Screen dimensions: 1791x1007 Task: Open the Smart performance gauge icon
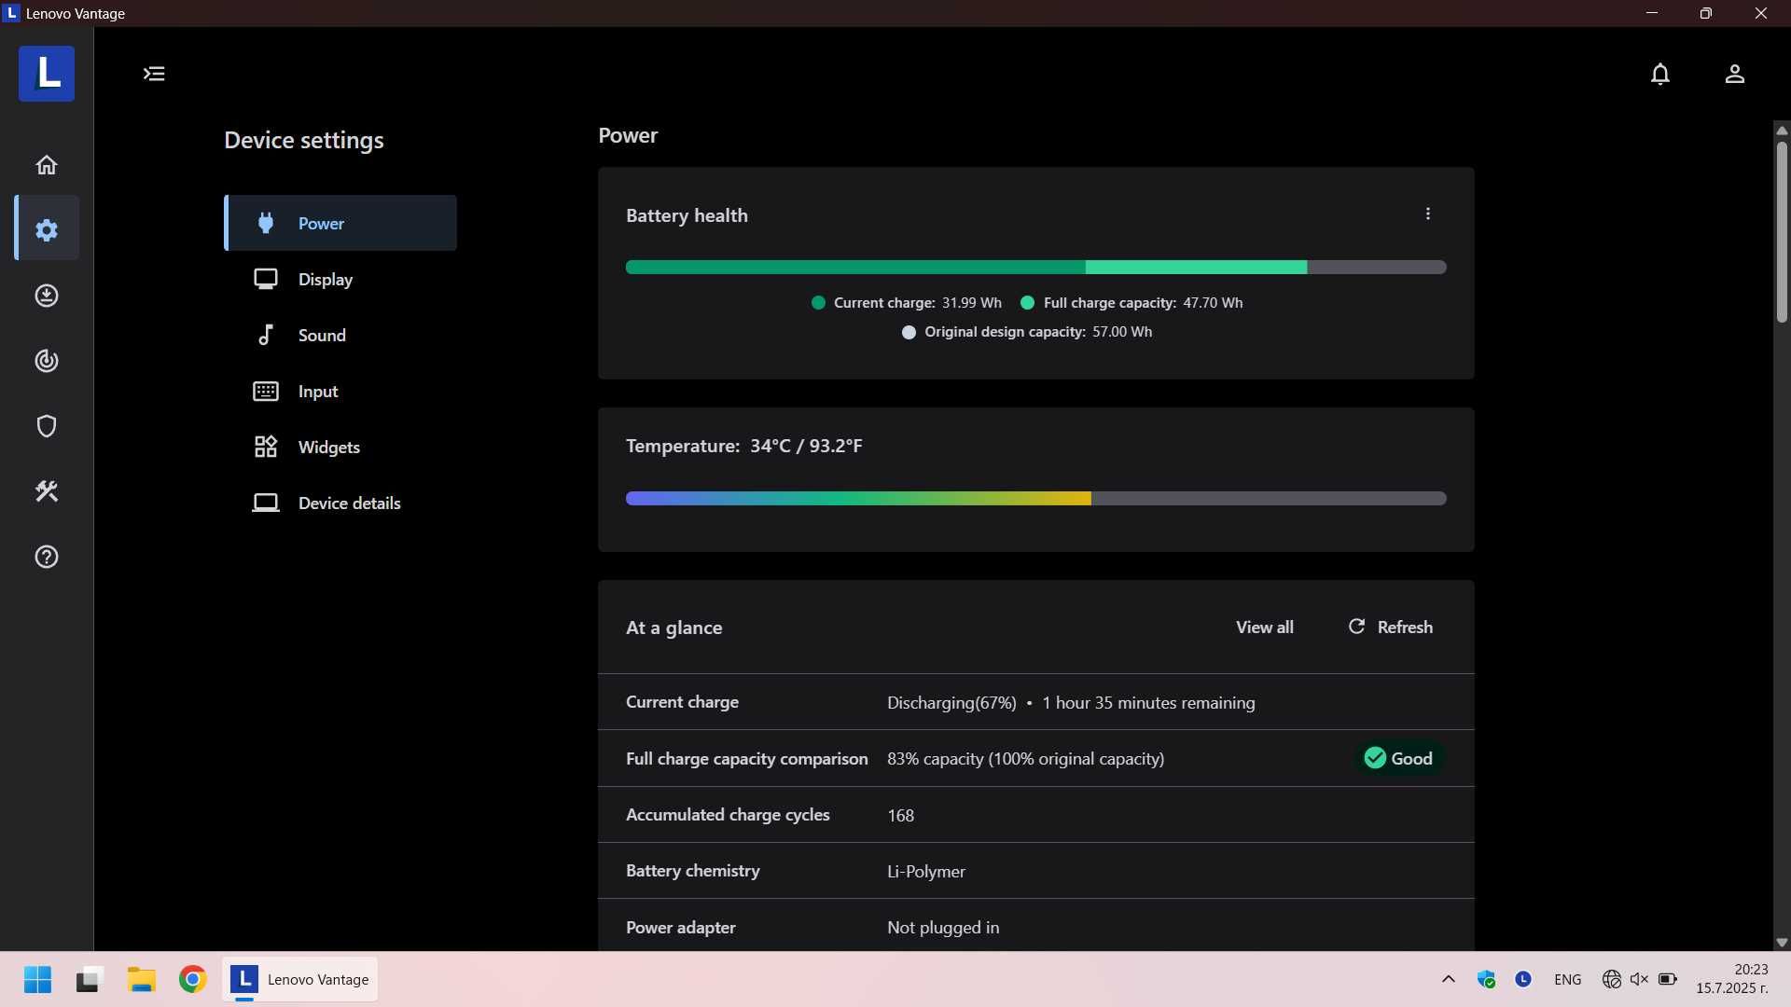click(x=47, y=361)
